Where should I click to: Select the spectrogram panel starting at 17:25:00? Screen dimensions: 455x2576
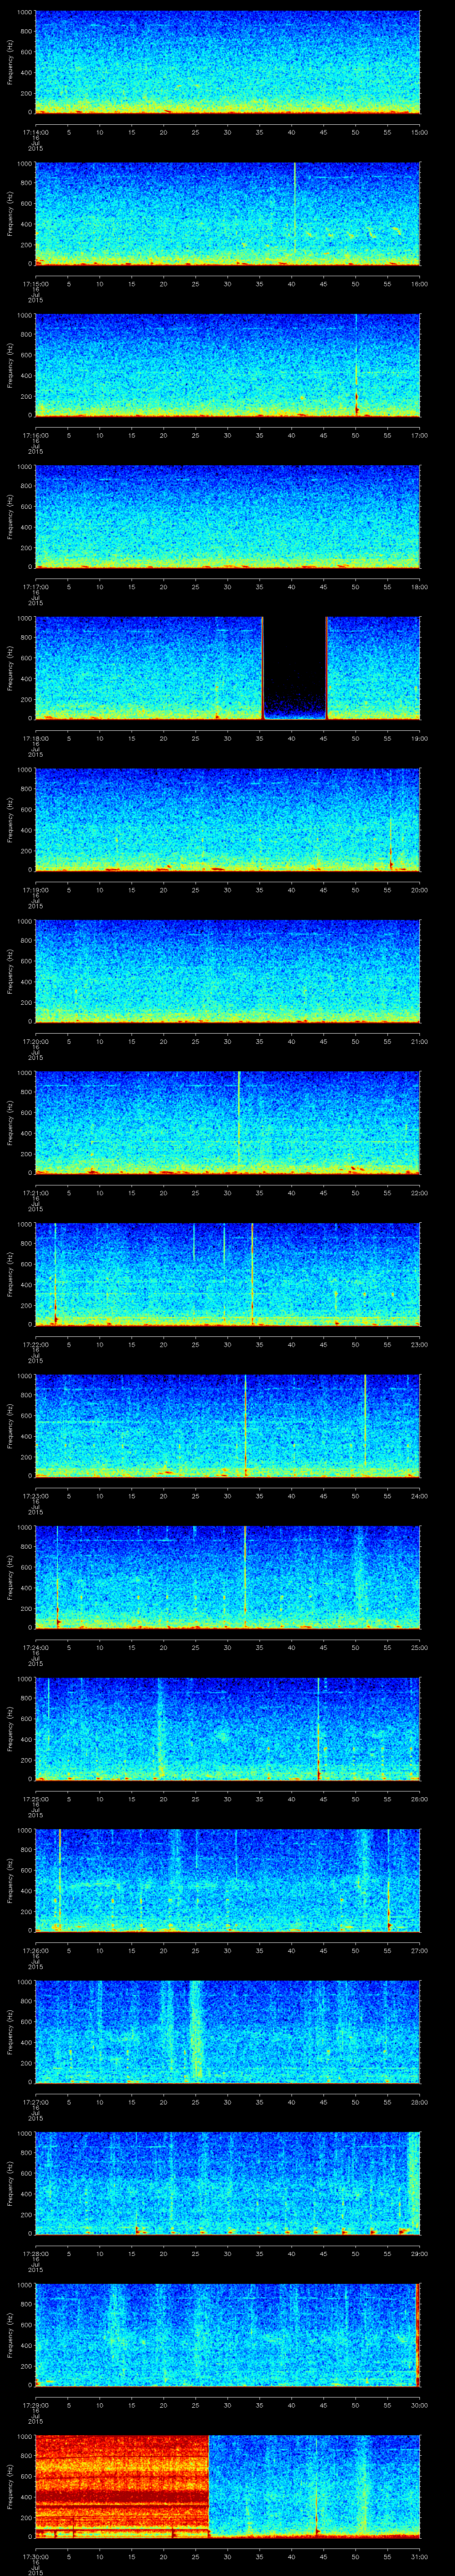[x=227, y=1729]
